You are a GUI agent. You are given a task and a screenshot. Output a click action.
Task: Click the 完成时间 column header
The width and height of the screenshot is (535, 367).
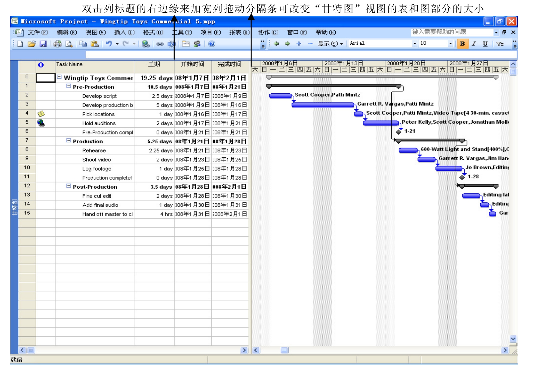(x=230, y=67)
